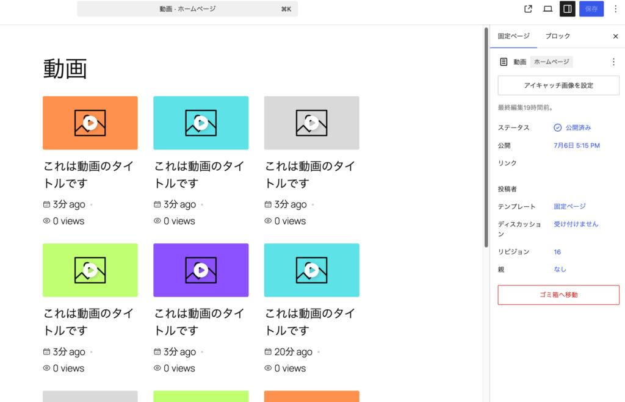Image resolution: width=625 pixels, height=402 pixels.
Task: Click the リンク label in sidebar
Action: coord(507,163)
